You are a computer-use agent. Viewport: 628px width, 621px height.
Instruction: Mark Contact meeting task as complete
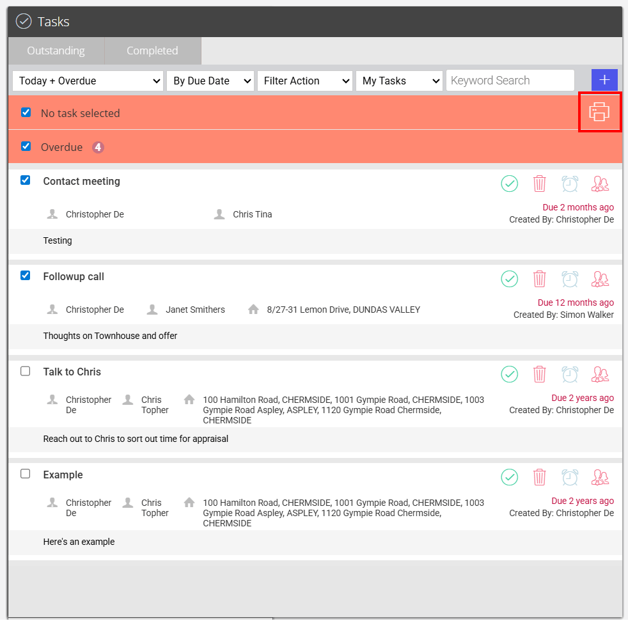coord(510,184)
